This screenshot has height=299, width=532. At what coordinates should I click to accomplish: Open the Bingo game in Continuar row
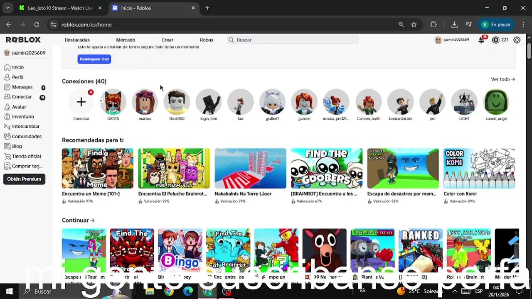(x=180, y=250)
